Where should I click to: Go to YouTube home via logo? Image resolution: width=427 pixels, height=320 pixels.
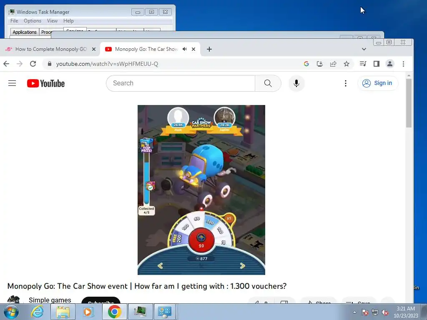[x=46, y=83]
